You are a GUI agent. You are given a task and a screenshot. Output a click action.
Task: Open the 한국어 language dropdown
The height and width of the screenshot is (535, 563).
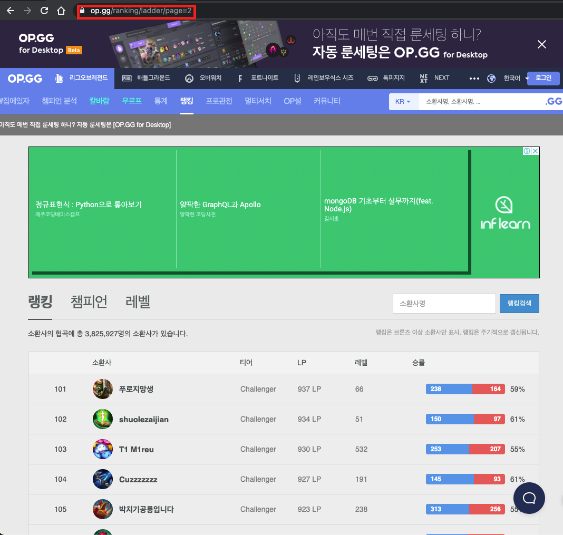point(515,78)
